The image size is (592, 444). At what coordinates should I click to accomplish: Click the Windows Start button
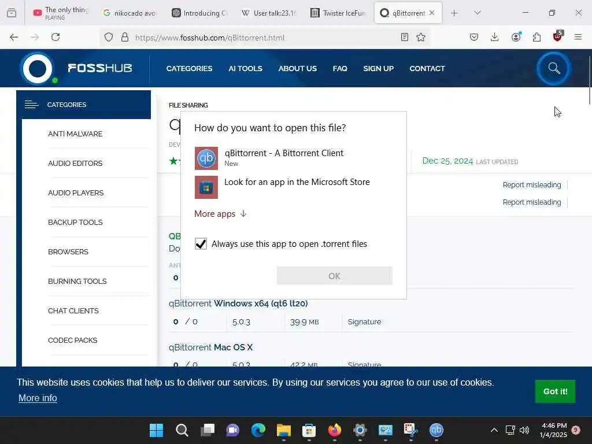[156, 430]
